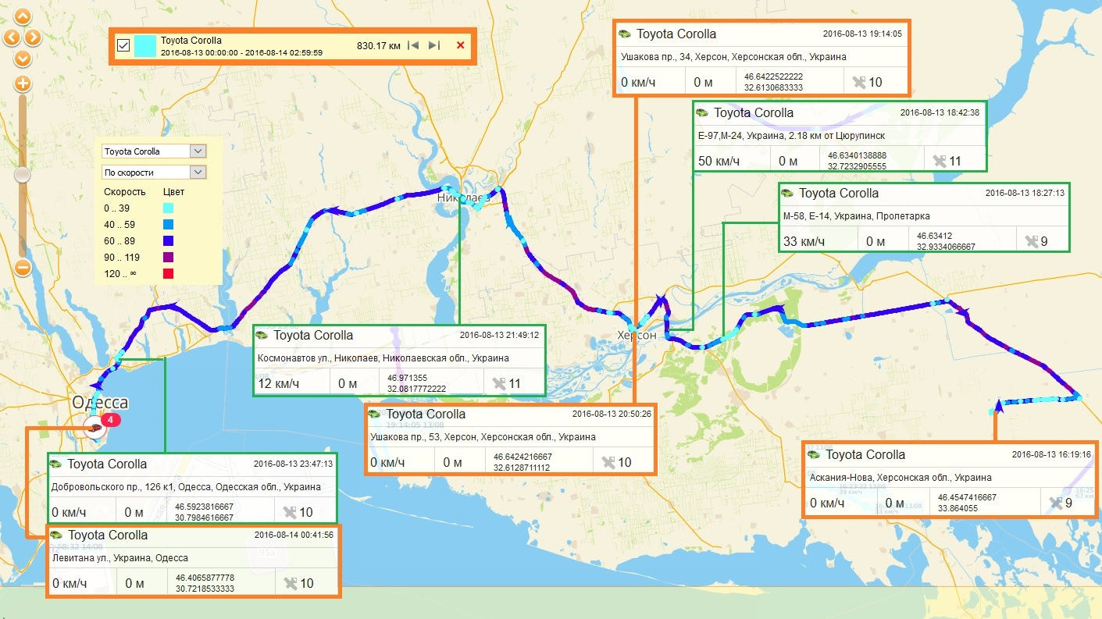Click the 'Цвет' legend header
This screenshot has width=1102, height=619.
[174, 191]
